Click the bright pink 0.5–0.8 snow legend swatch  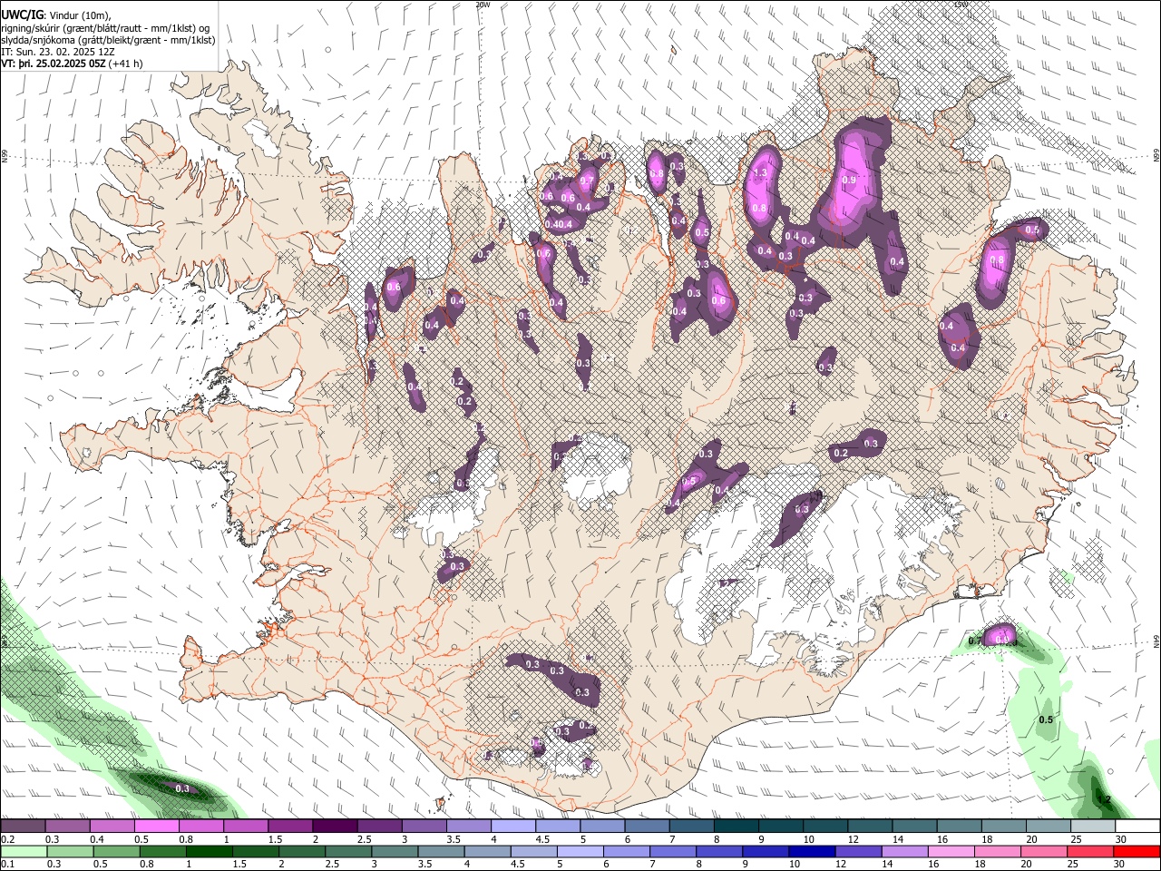(x=156, y=827)
